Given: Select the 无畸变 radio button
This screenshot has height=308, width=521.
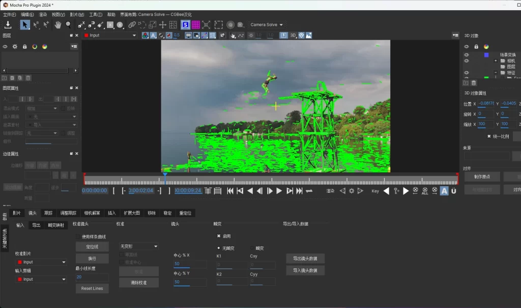Looking at the screenshot, I should [x=219, y=248].
